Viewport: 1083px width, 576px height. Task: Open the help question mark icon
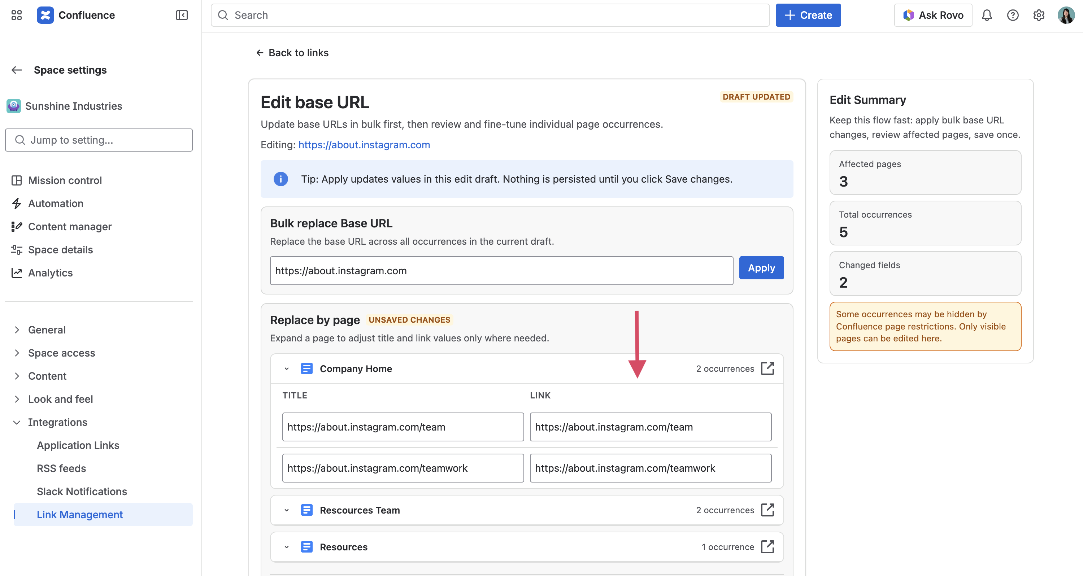pos(1013,15)
